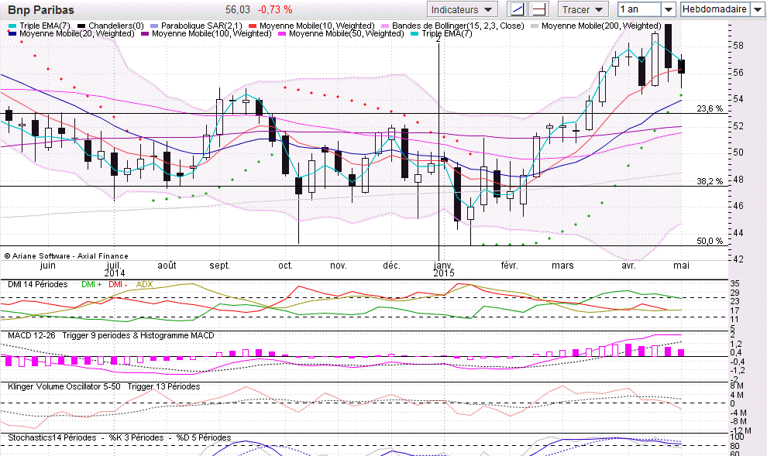
Task: Click the Bandes de Bollinger legend swatch
Action: 385,26
